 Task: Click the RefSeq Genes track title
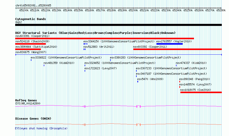[26, 101]
